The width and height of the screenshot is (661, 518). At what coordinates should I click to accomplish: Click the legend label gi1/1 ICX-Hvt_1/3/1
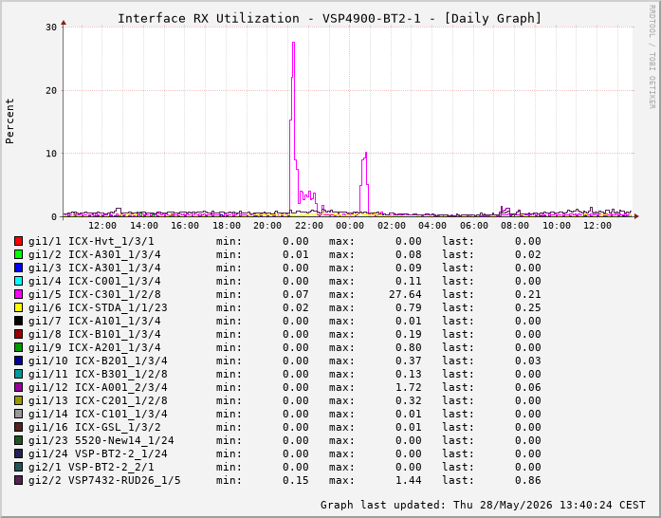(91, 241)
